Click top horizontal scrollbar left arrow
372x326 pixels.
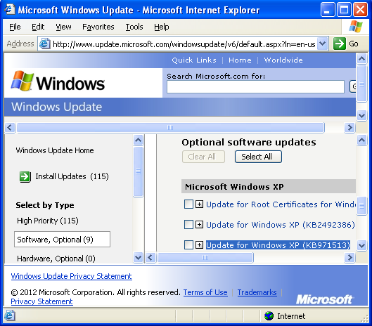click(x=10, y=127)
